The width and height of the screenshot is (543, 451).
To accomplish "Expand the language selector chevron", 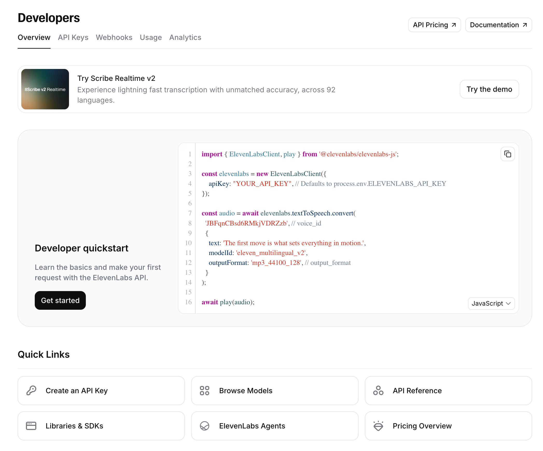I will point(508,304).
